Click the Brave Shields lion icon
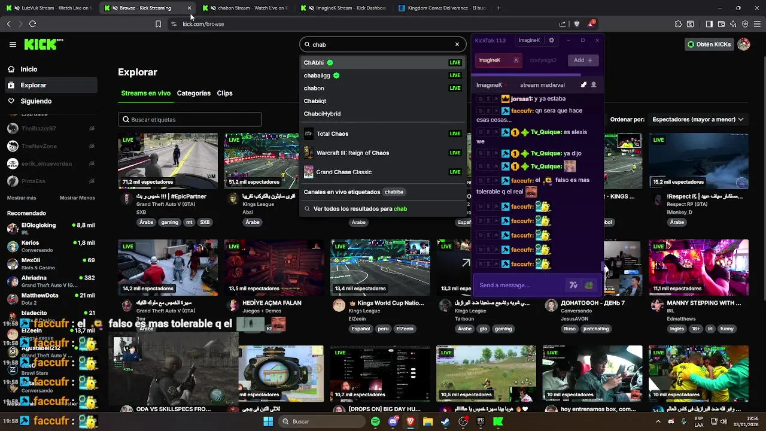Viewport: 766px width, 431px height. [577, 24]
